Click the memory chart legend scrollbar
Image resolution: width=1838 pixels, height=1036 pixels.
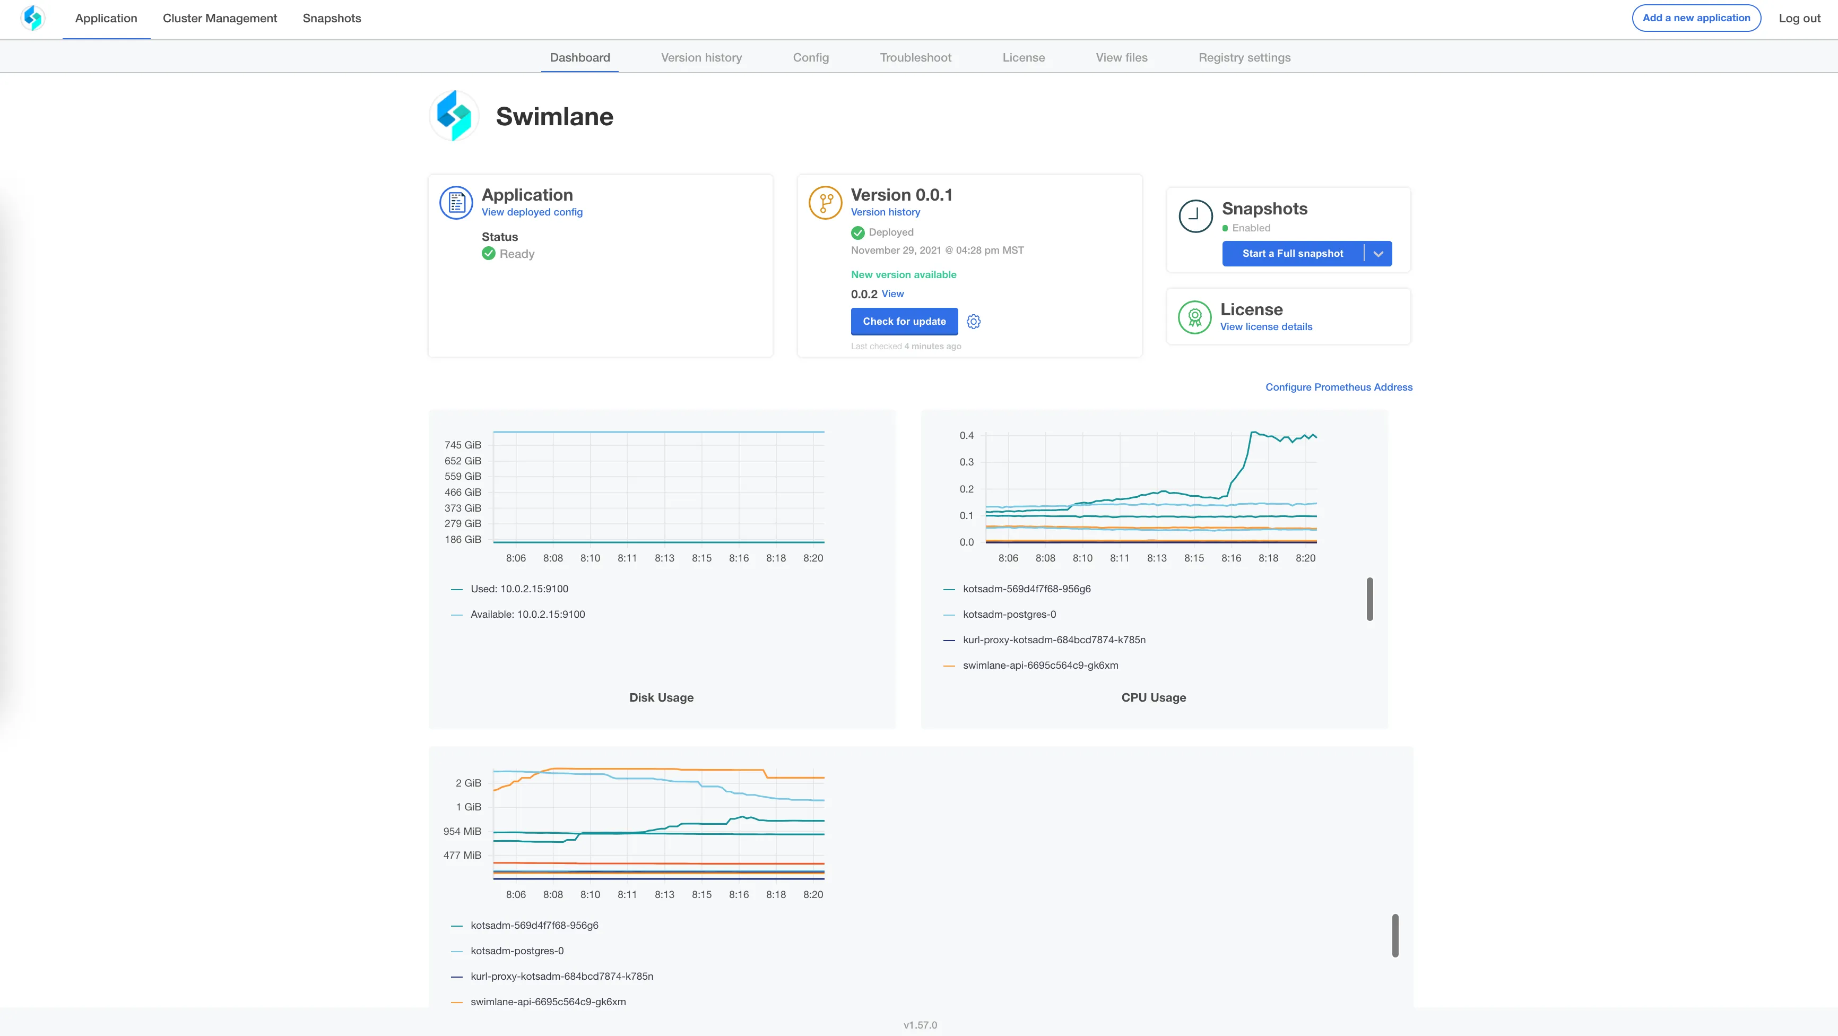pyautogui.click(x=1395, y=935)
